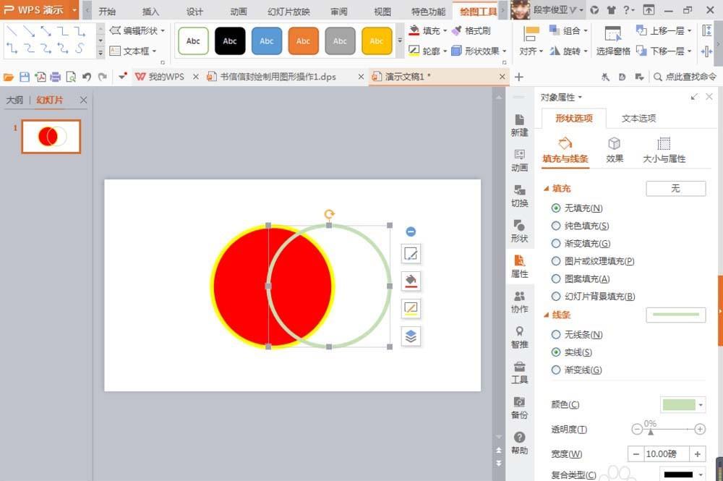This screenshot has width=723, height=481.
Task: Open the Fill and Line (填充与线条) properties icon
Action: (567, 150)
